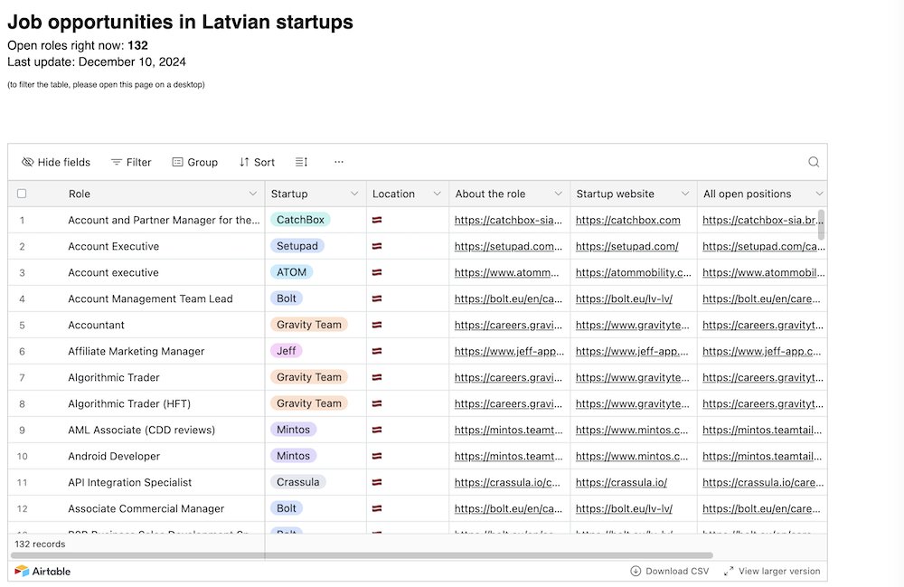Screen dimensions: 904x587
Task: Open the About the role link for Account Executive
Action: tap(508, 246)
